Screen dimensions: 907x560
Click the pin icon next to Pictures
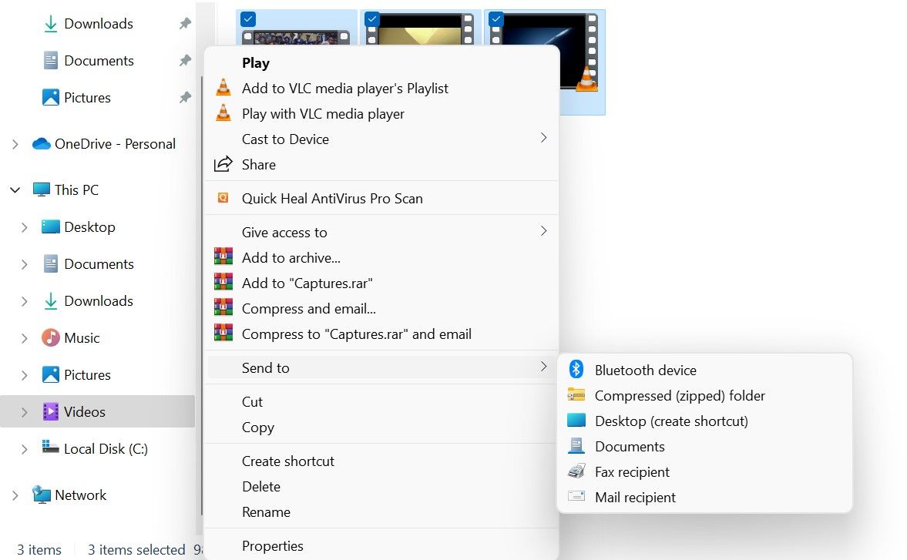(184, 97)
